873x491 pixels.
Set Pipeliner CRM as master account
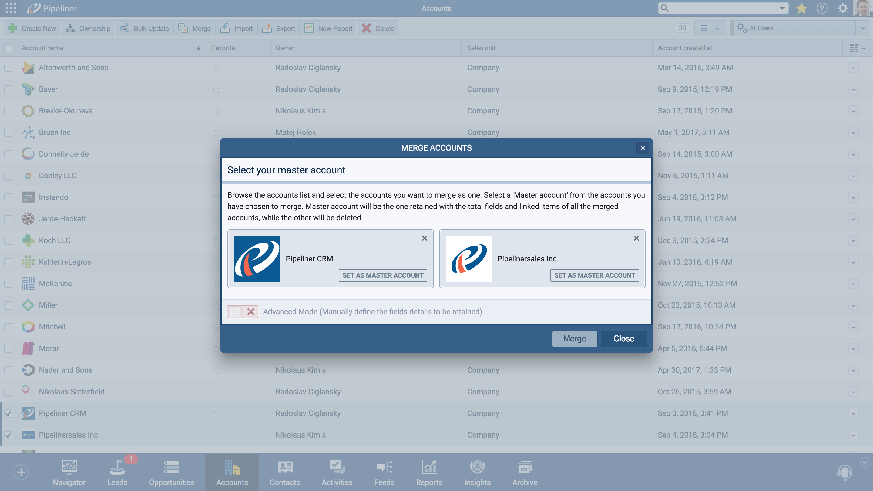click(383, 275)
